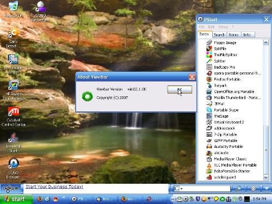Switch to the Notes tab in PStart
This screenshot has height=204, width=272.
233,35
